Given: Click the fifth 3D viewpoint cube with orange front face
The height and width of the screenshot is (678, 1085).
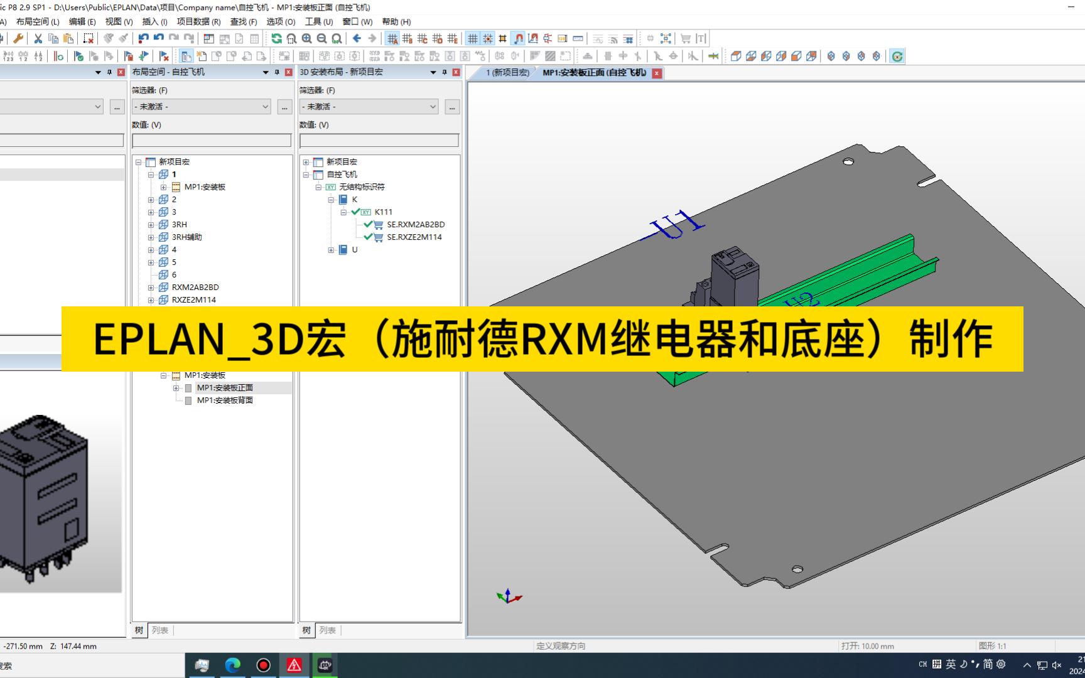Looking at the screenshot, I should pyautogui.click(x=796, y=56).
